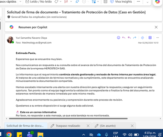Reply to the message
Screen dimensions: 163x137
pos(124,38)
